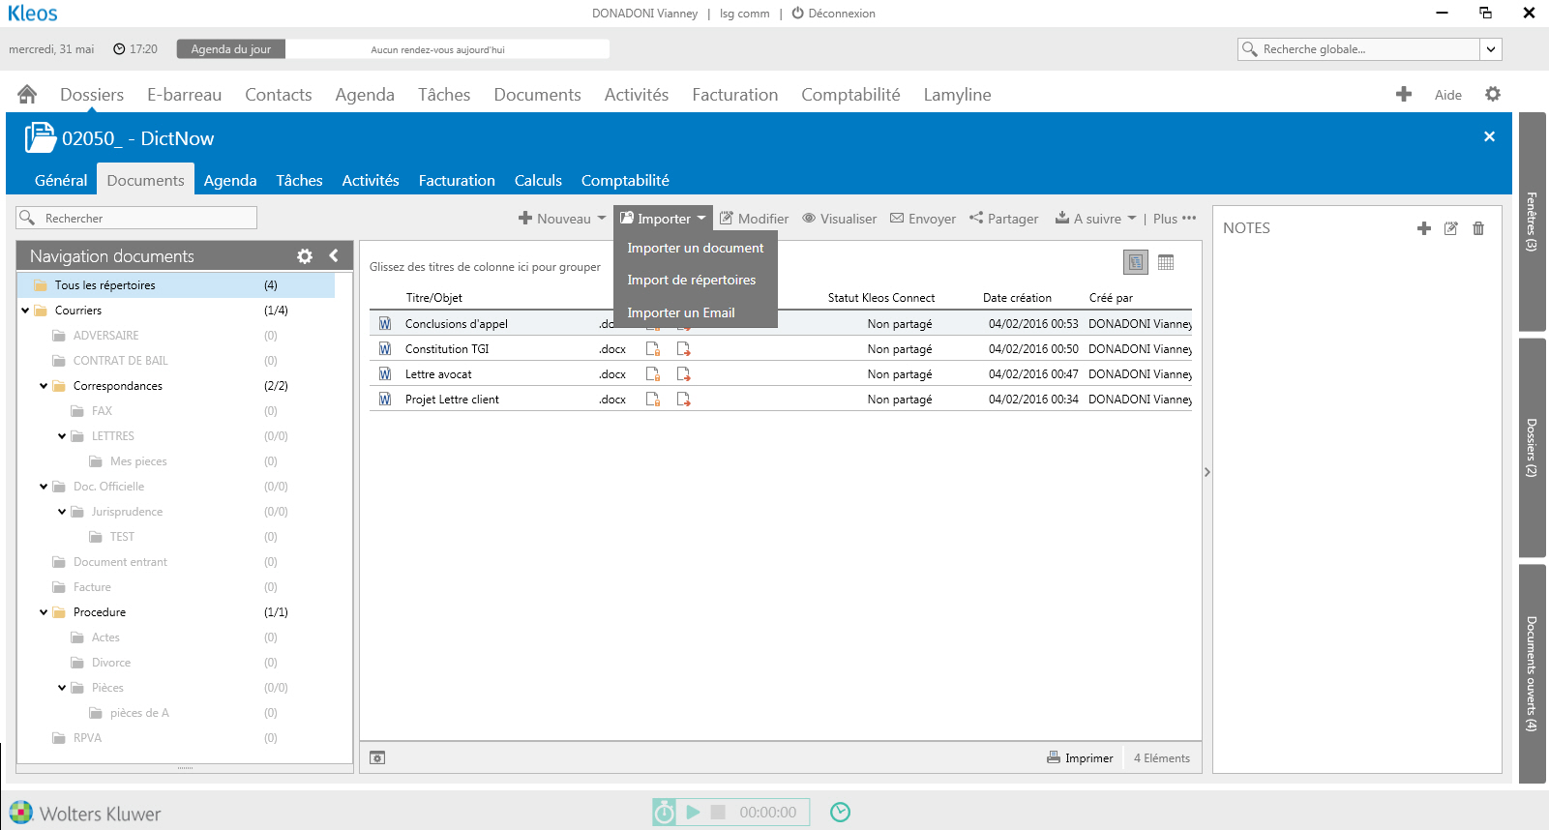Collapse the Procedure folder tree
The height and width of the screenshot is (830, 1549).
coord(44,612)
